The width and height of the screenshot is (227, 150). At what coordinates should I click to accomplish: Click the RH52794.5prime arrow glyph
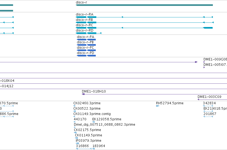[x=157, y=106]
